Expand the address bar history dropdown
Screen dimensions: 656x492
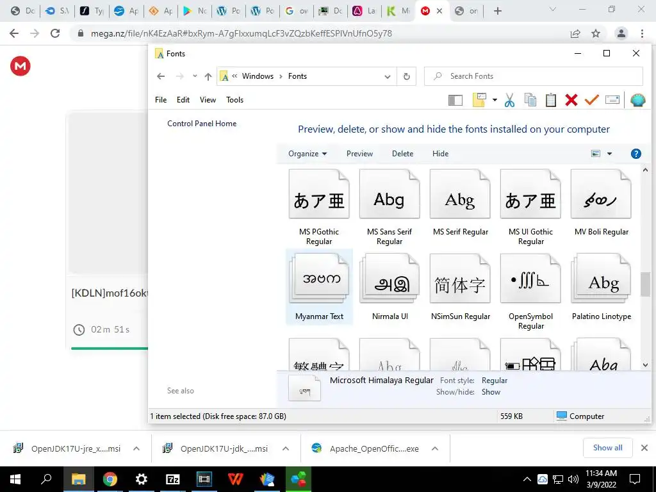[x=388, y=77]
